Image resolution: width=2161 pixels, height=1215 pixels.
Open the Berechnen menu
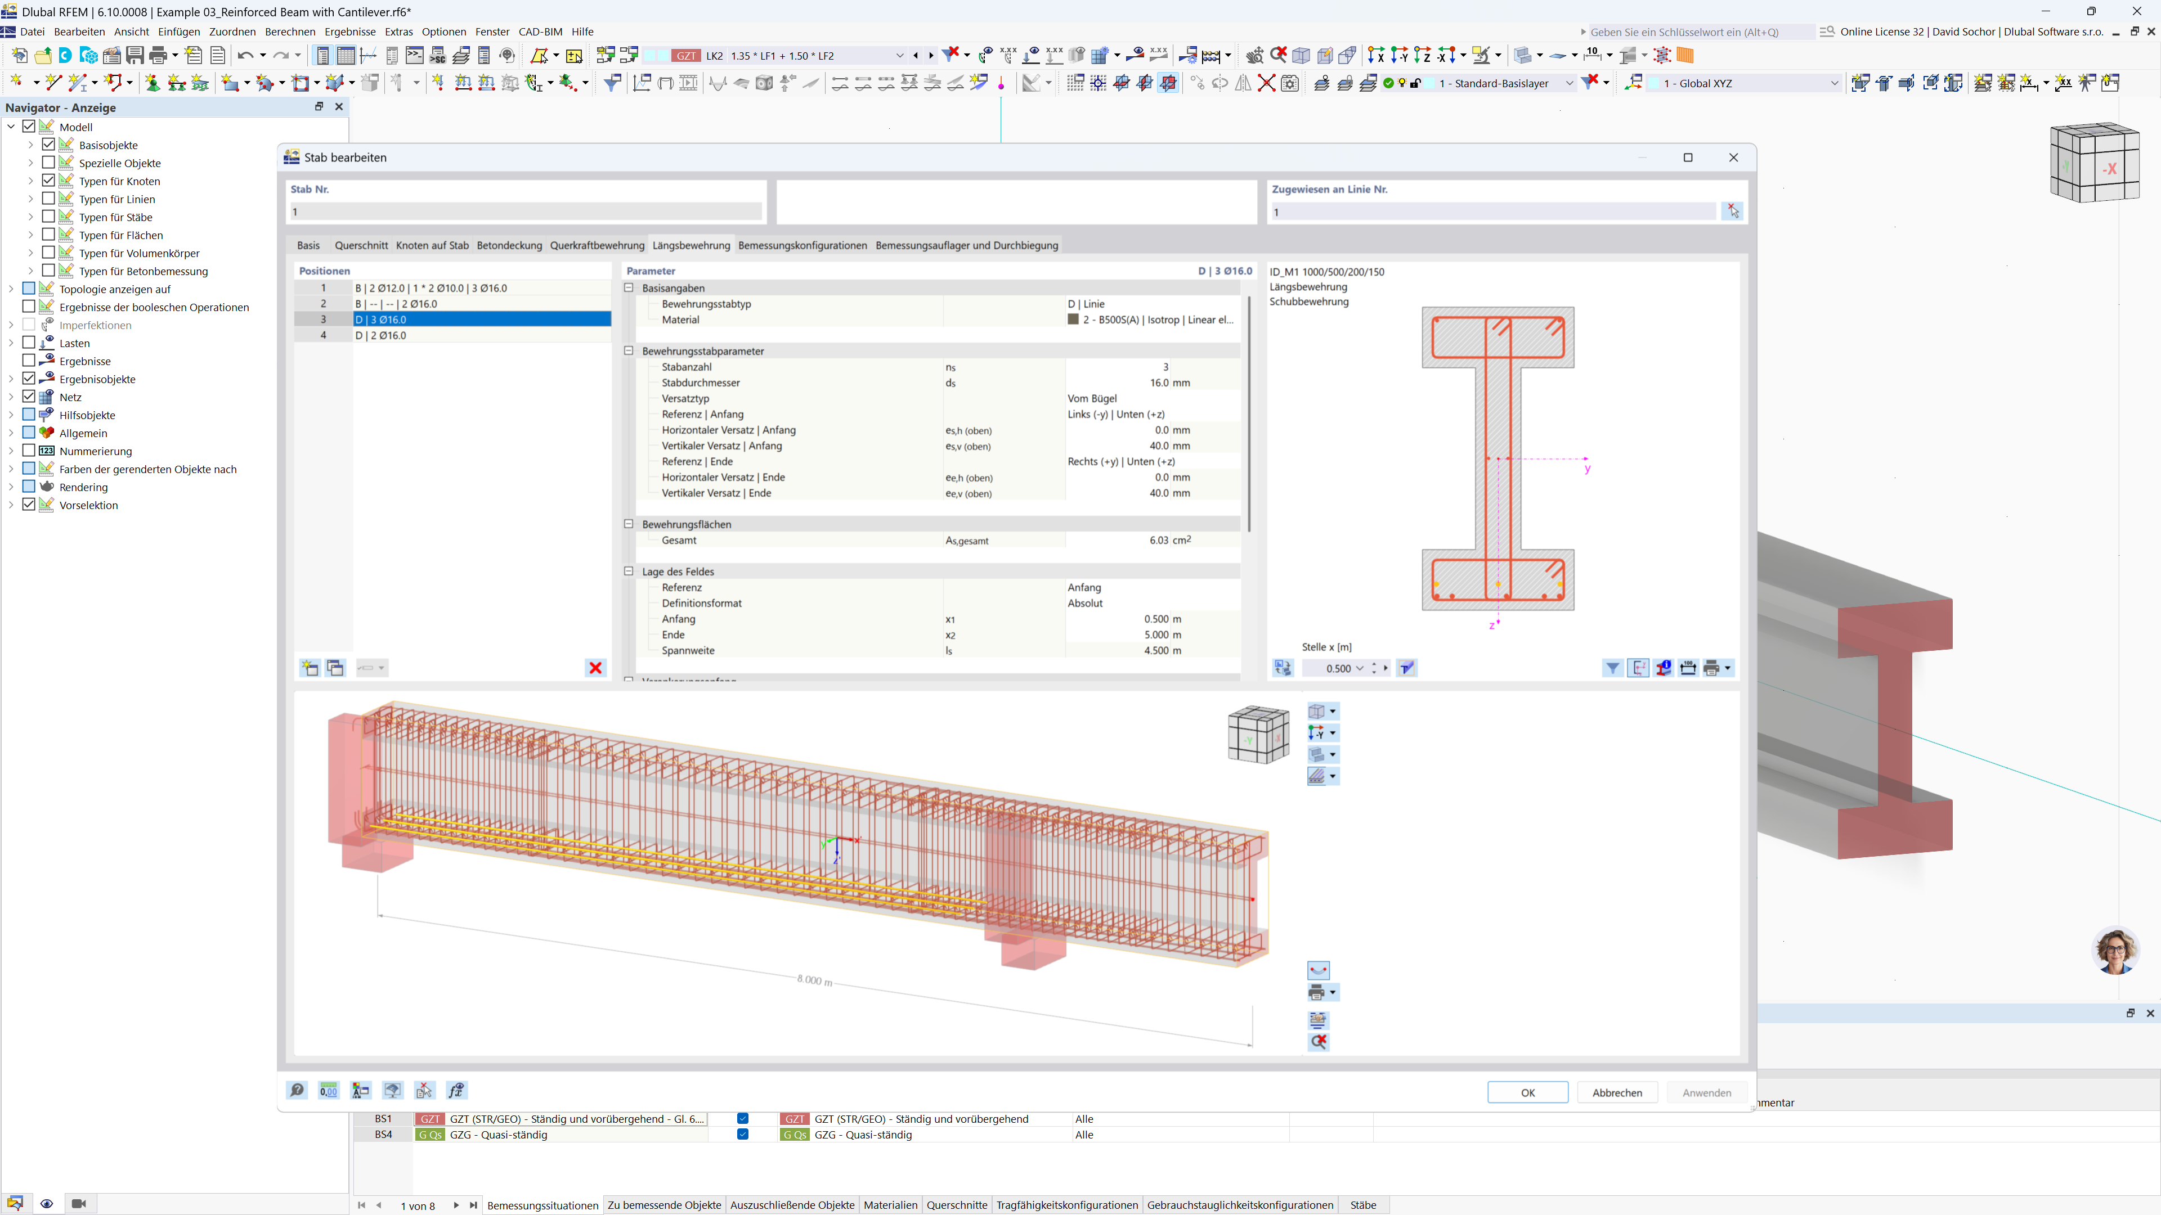[289, 32]
